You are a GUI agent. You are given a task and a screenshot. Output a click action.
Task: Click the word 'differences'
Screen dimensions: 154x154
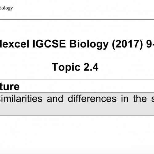click(92, 99)
